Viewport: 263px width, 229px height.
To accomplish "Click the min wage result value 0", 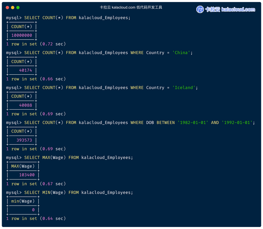I will pyautogui.click(x=33, y=210).
